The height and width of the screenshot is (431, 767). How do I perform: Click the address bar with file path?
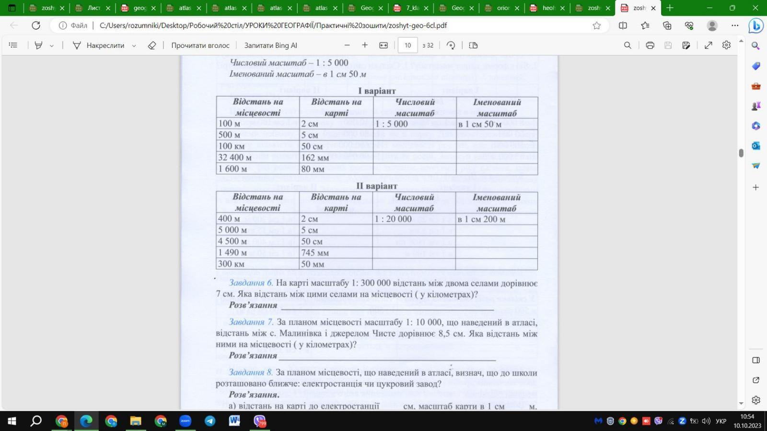(x=273, y=25)
